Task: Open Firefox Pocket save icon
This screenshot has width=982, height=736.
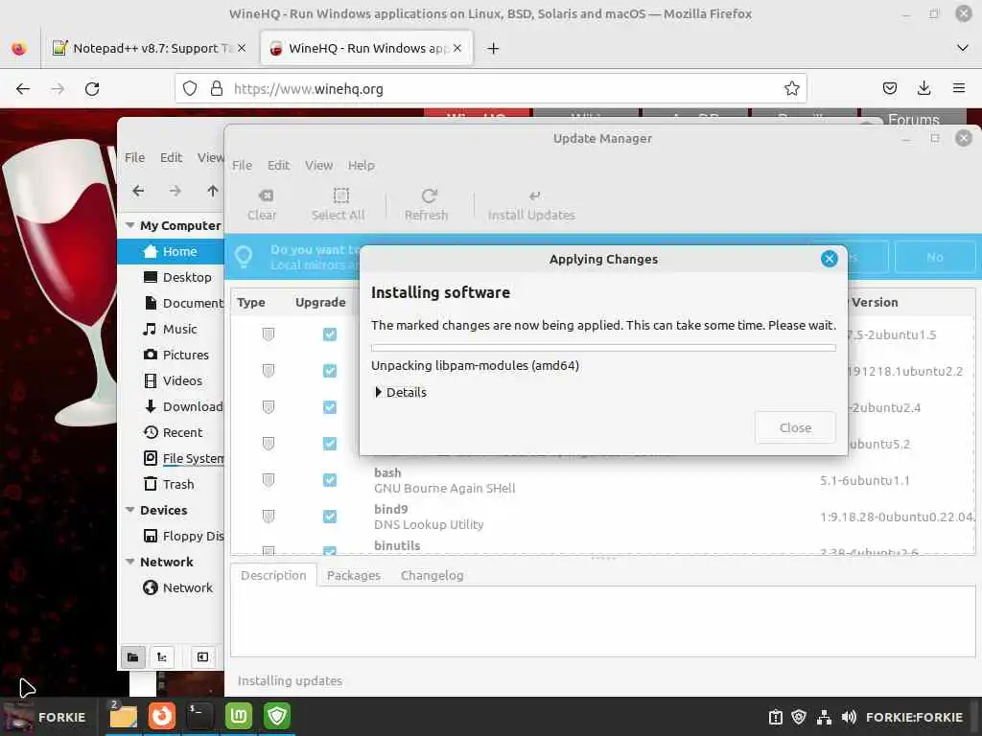Action: click(x=889, y=88)
